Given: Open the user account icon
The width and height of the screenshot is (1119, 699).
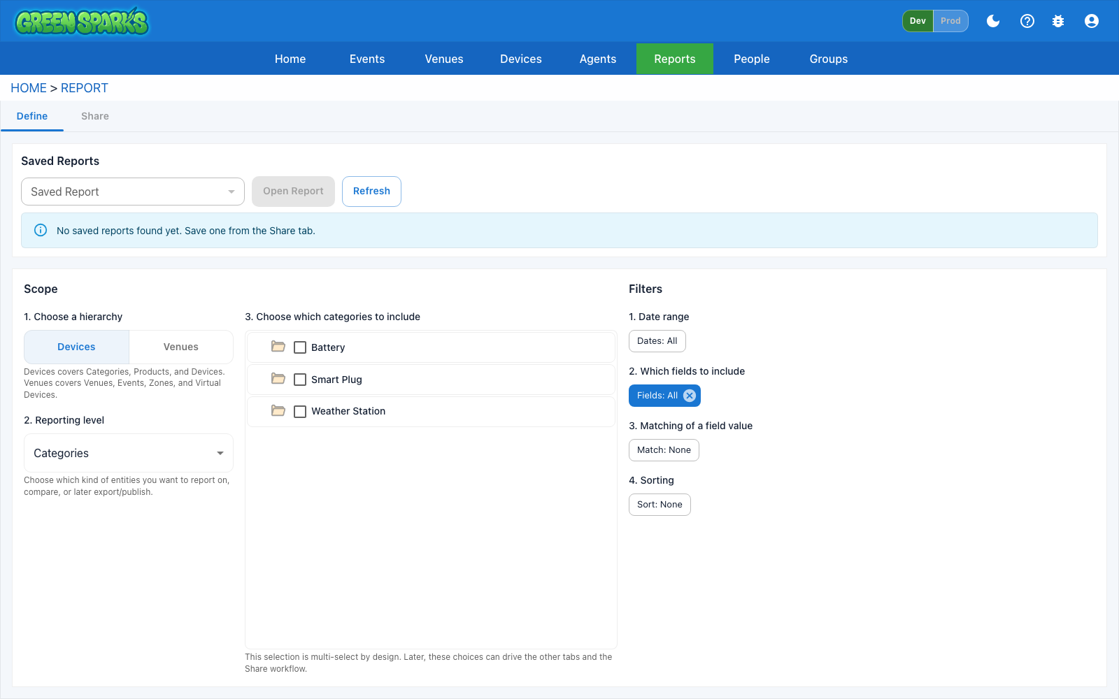Looking at the screenshot, I should point(1092,21).
